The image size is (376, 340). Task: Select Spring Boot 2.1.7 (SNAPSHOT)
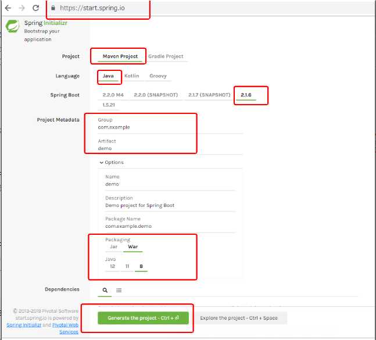(x=209, y=95)
